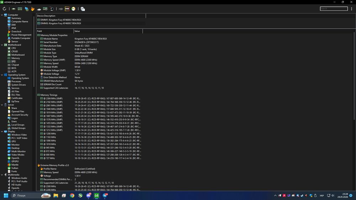Viewport: 356px width, 200px height.
Task: Open the Vulkan page
Action: 15,168
